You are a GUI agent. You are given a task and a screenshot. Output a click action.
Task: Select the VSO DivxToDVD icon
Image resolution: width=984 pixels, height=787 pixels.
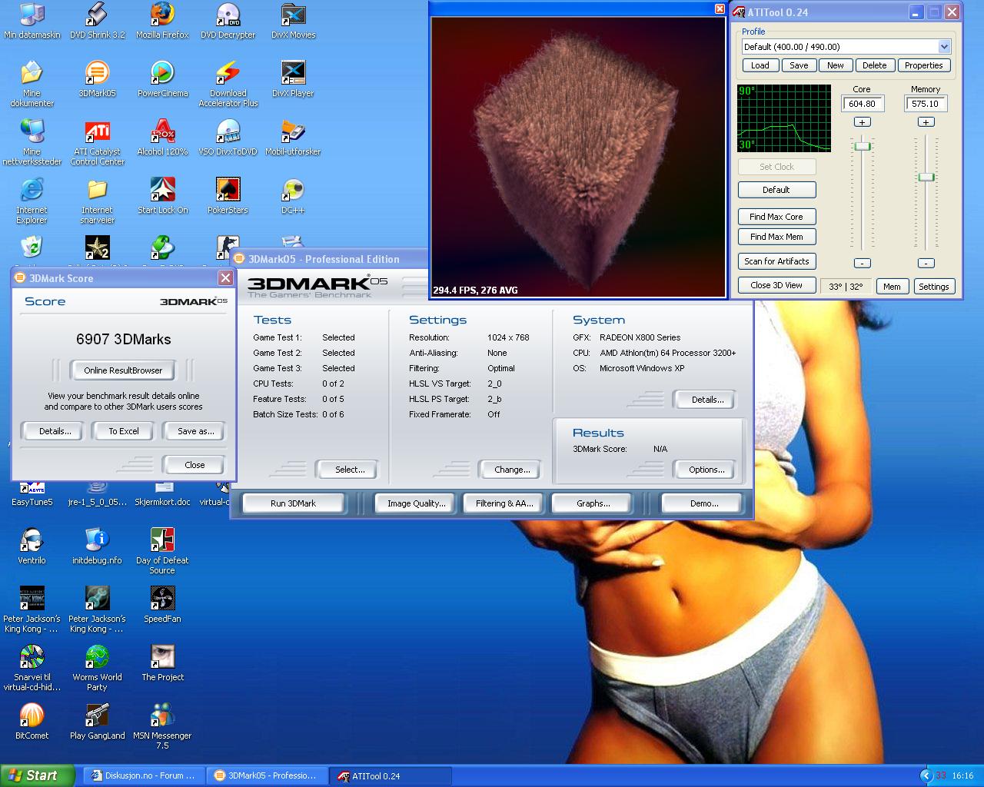[228, 138]
